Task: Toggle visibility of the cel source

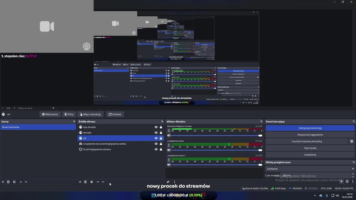Action: tap(156, 138)
